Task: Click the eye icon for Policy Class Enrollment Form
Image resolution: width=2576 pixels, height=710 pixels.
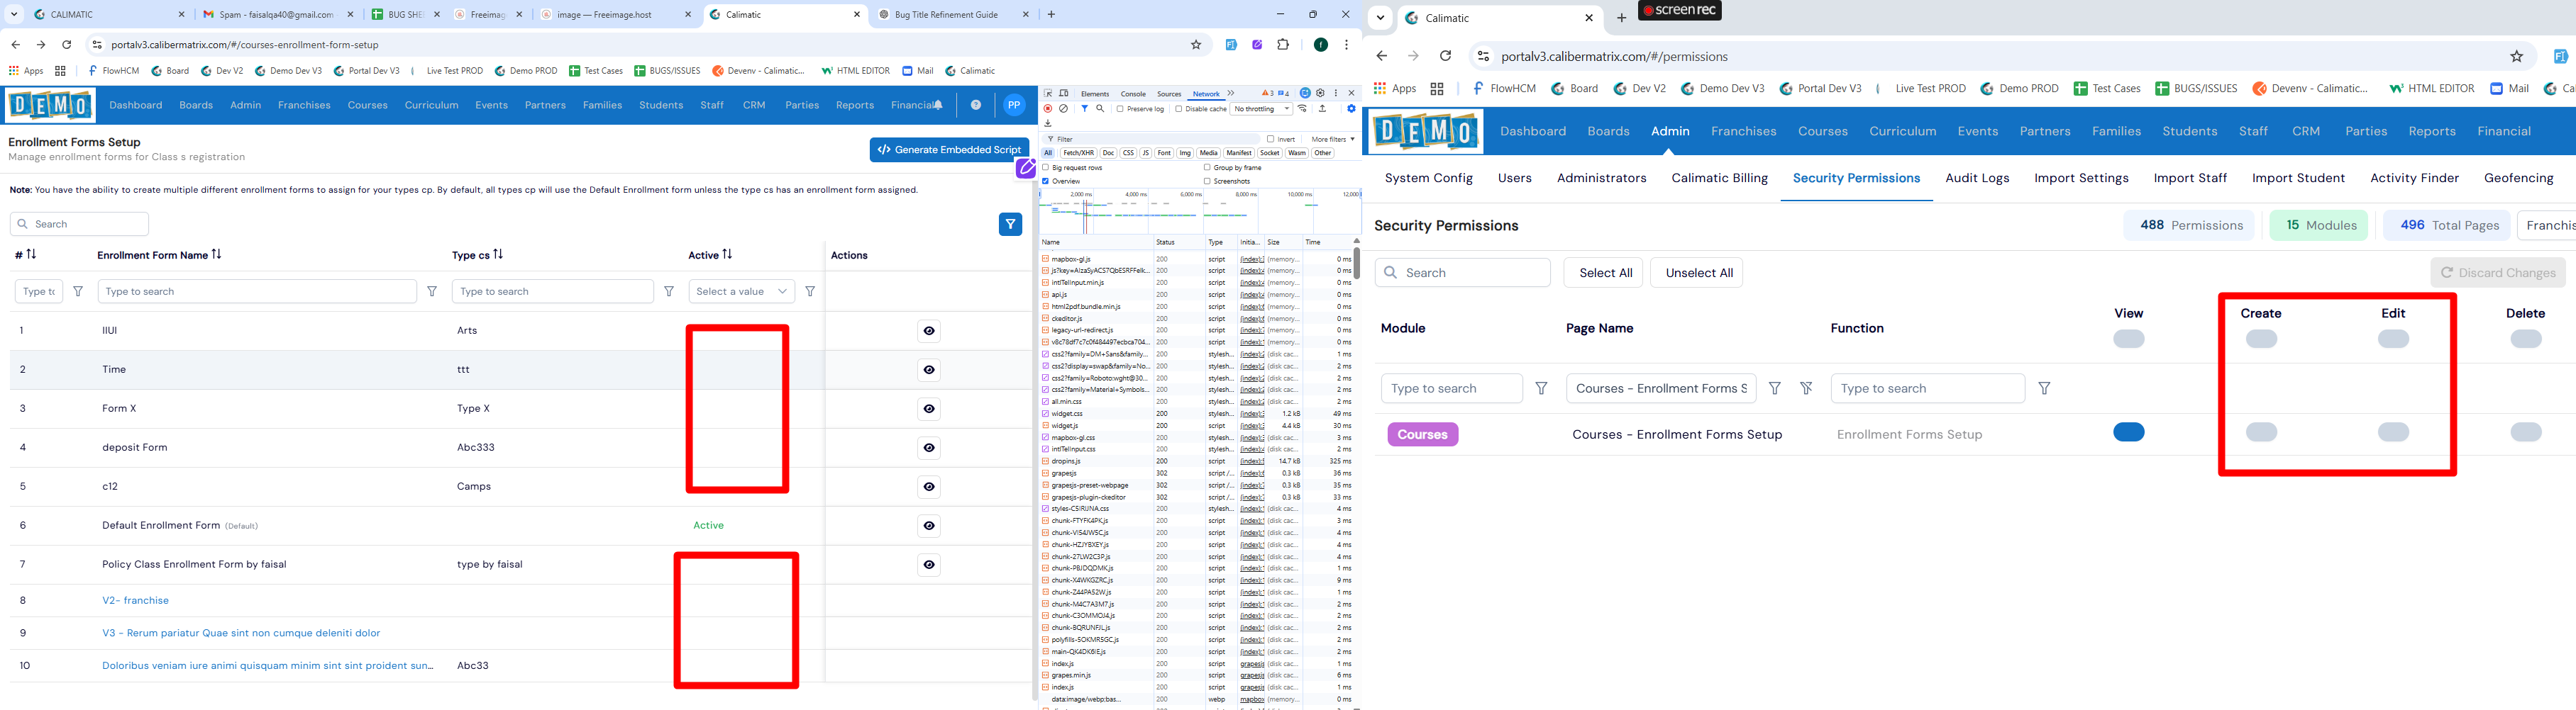Action: point(929,564)
